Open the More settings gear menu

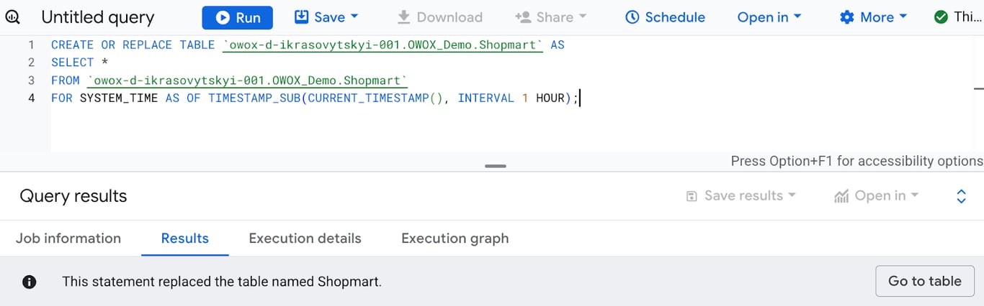point(874,17)
